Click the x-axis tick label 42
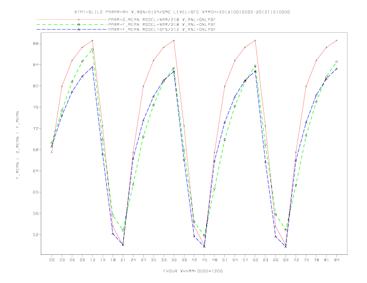Screen dimensions: 367x283 [x=194, y=260]
